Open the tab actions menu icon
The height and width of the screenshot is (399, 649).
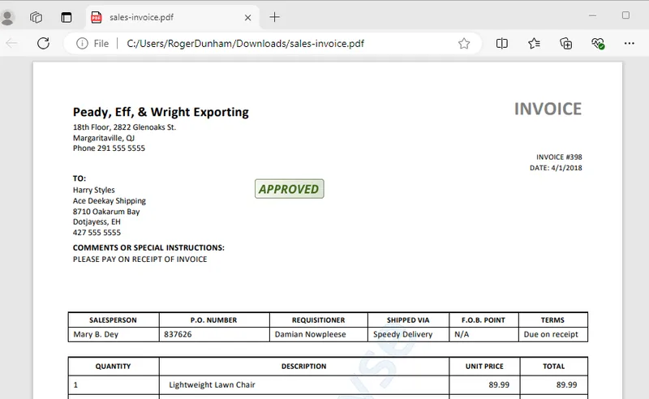point(67,17)
